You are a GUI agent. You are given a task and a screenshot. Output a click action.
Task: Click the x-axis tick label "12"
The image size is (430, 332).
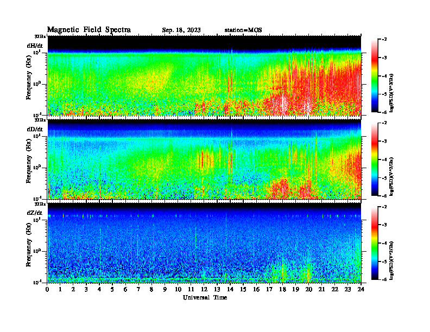tap(204, 289)
